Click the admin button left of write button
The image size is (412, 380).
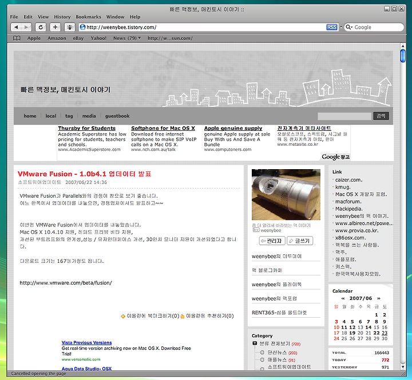(272, 241)
